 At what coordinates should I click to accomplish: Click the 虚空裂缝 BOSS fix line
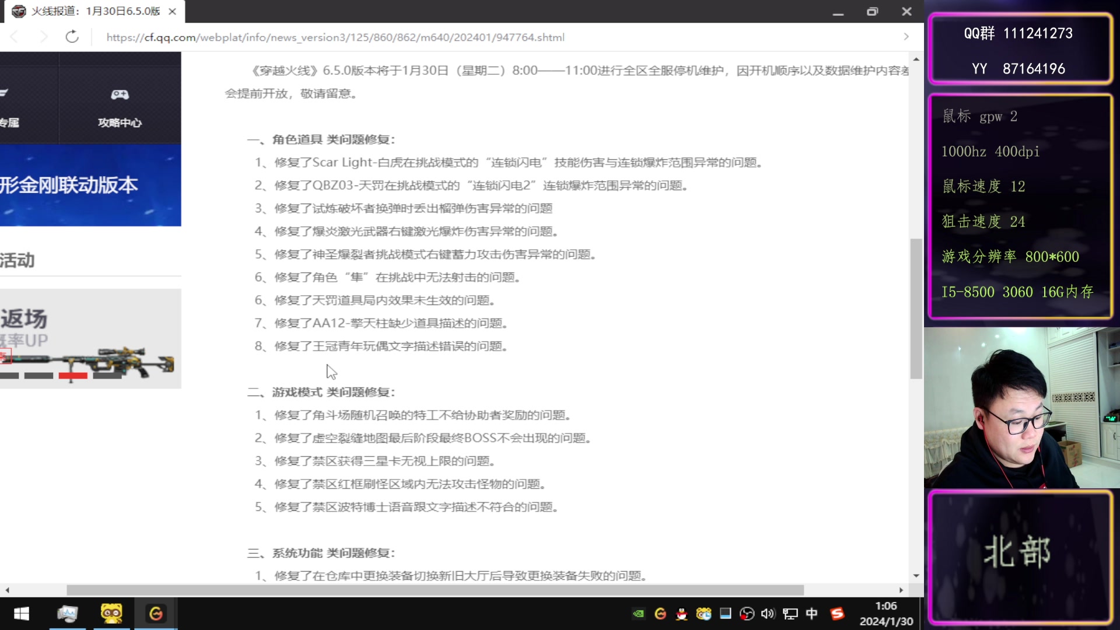pyautogui.click(x=423, y=438)
